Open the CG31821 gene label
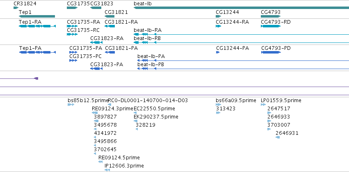Image resolution: width=349 pixels, height=172 pixels. (116, 12)
